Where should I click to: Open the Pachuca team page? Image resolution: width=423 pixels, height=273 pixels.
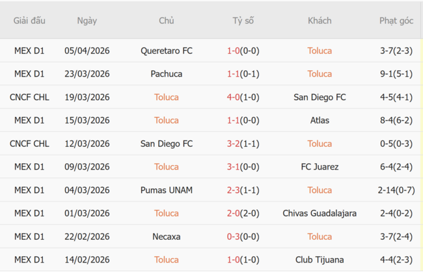pos(166,74)
